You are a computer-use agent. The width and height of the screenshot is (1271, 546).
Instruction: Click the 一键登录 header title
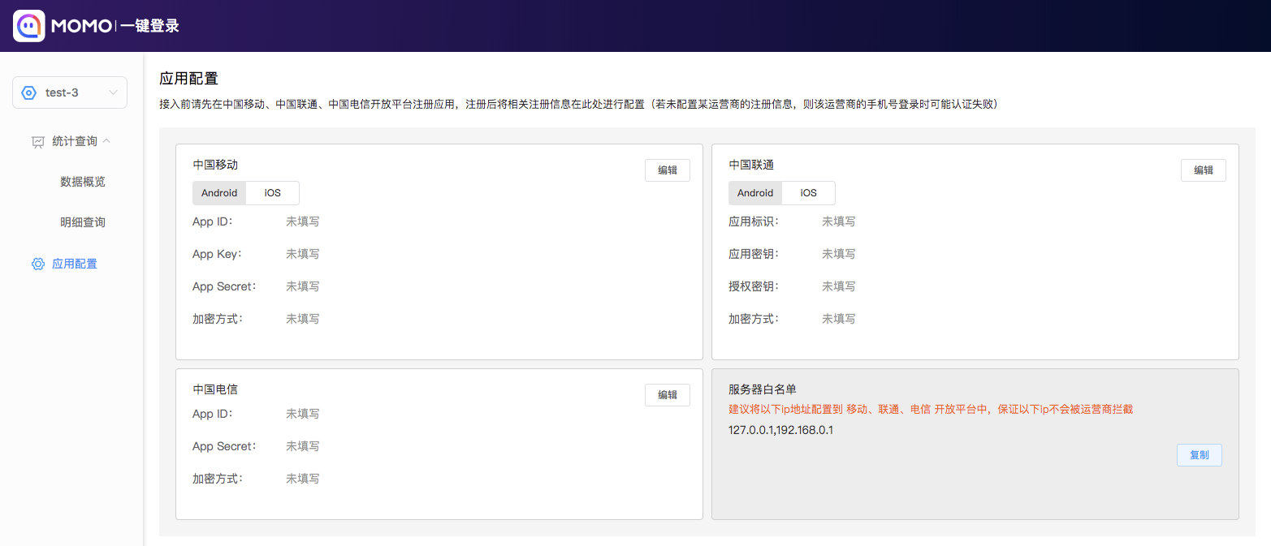149,26
